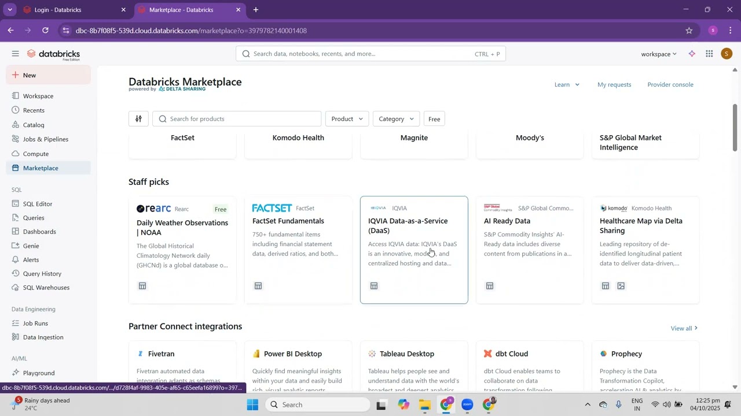The image size is (741, 416).
Task: Expand the Category filter dropdown
Action: (397, 118)
